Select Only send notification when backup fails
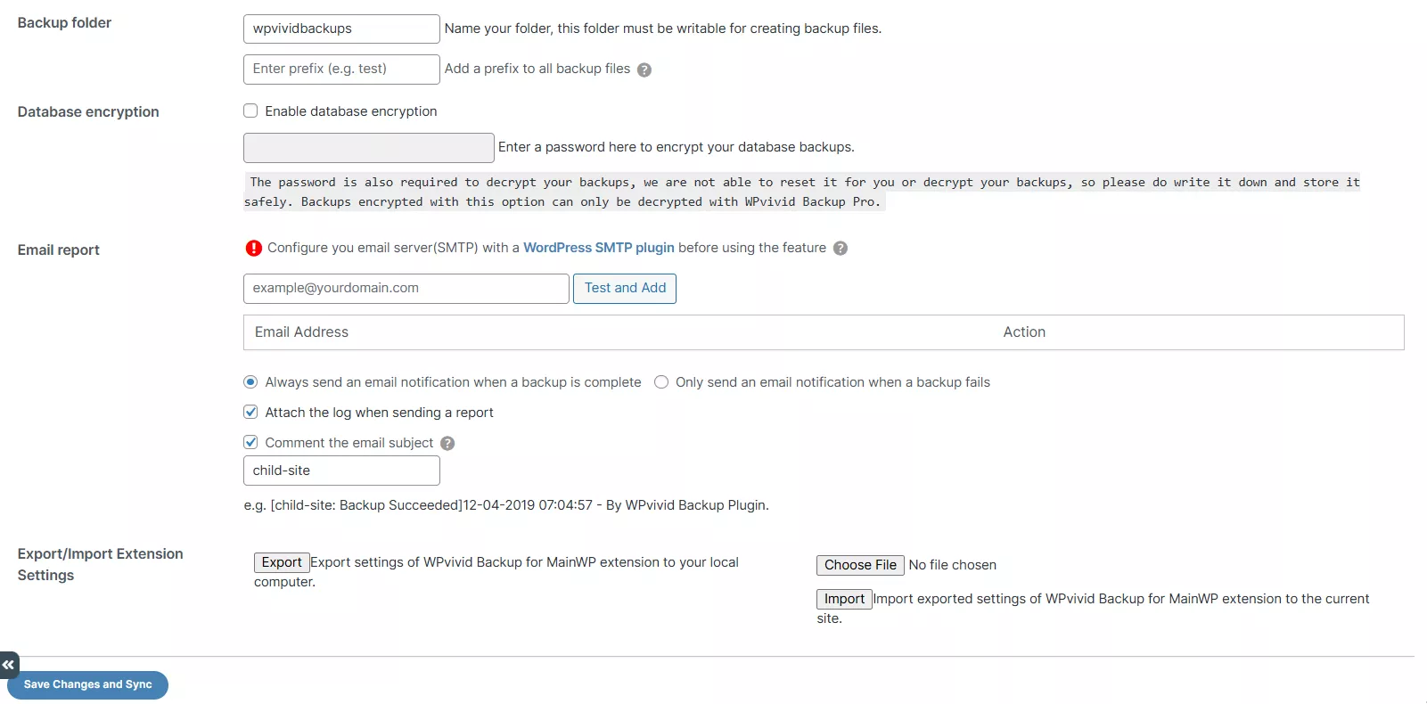 click(661, 381)
